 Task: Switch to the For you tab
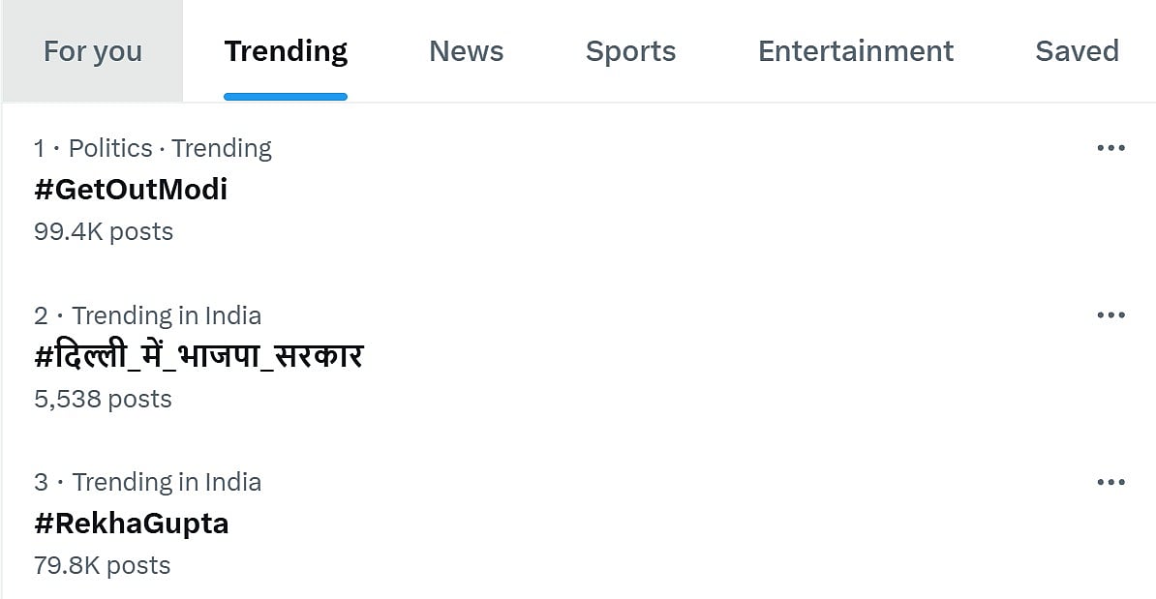click(93, 51)
